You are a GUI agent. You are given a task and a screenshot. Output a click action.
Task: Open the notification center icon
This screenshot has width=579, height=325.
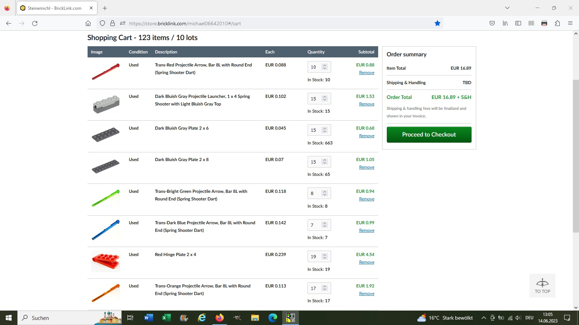(x=567, y=318)
